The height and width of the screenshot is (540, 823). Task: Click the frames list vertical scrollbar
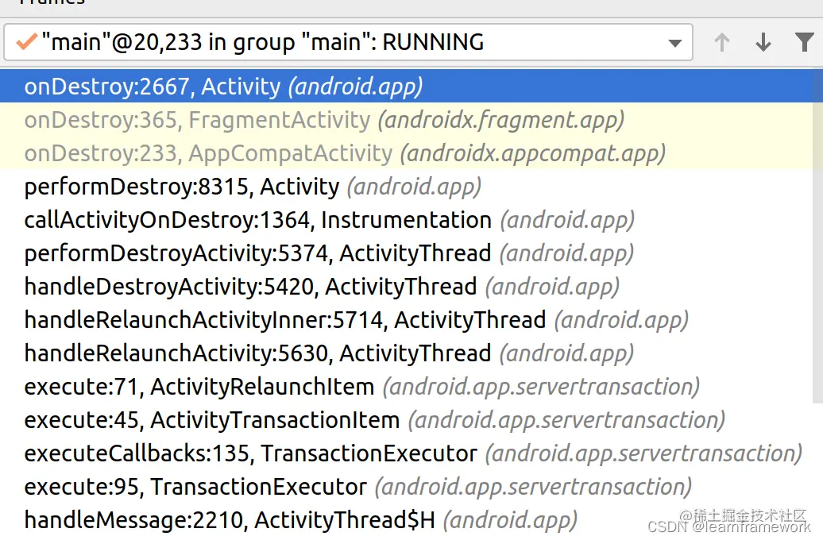click(x=817, y=236)
